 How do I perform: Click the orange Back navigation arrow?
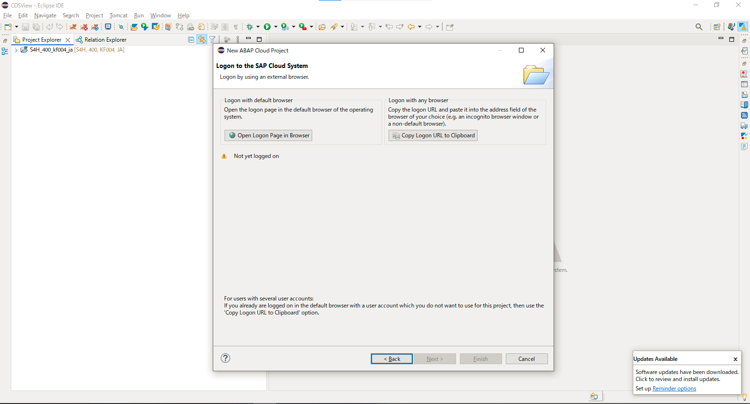pos(411,27)
